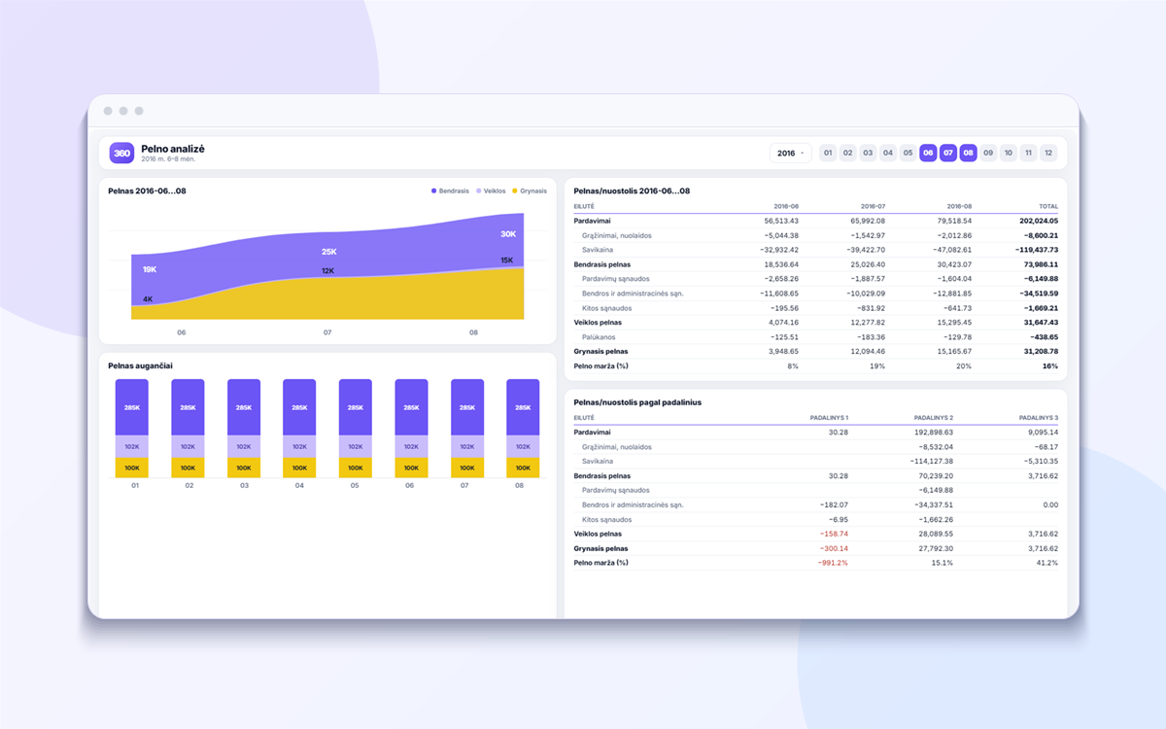Toggle month 06 filter button

(928, 153)
